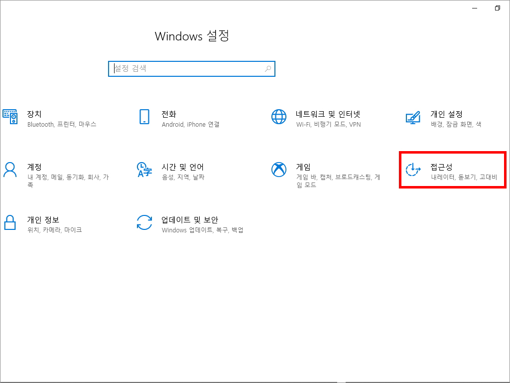The height and width of the screenshot is (383, 510).
Task: Open the 장치 category title
Action: point(34,114)
